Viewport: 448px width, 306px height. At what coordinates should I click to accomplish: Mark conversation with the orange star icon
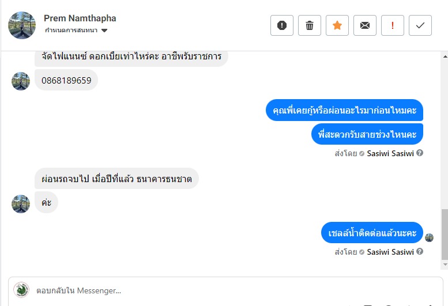(337, 25)
